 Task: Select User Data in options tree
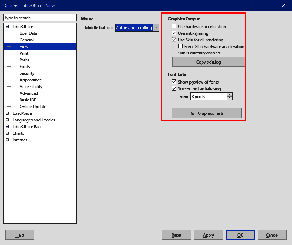pyautogui.click(x=28, y=33)
